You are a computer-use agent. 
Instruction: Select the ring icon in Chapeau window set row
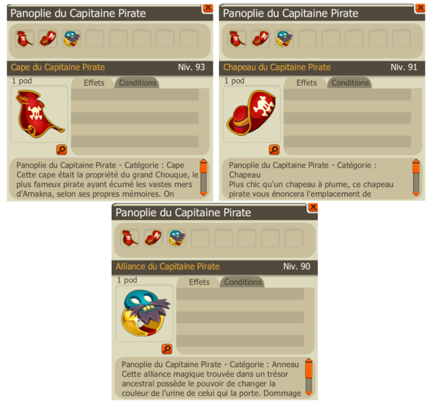click(284, 39)
